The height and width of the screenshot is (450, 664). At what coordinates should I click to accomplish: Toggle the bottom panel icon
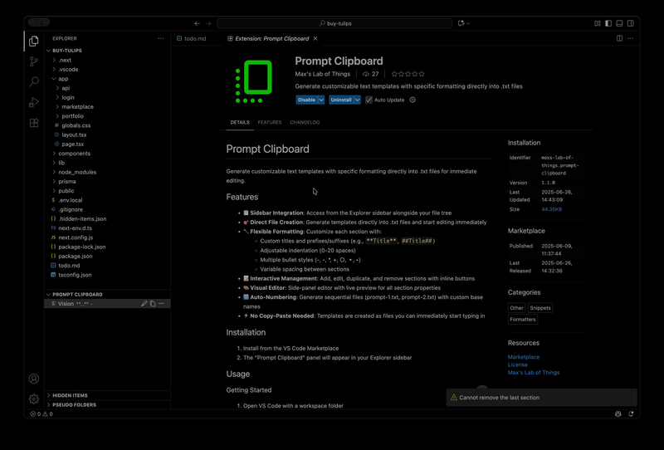point(619,23)
